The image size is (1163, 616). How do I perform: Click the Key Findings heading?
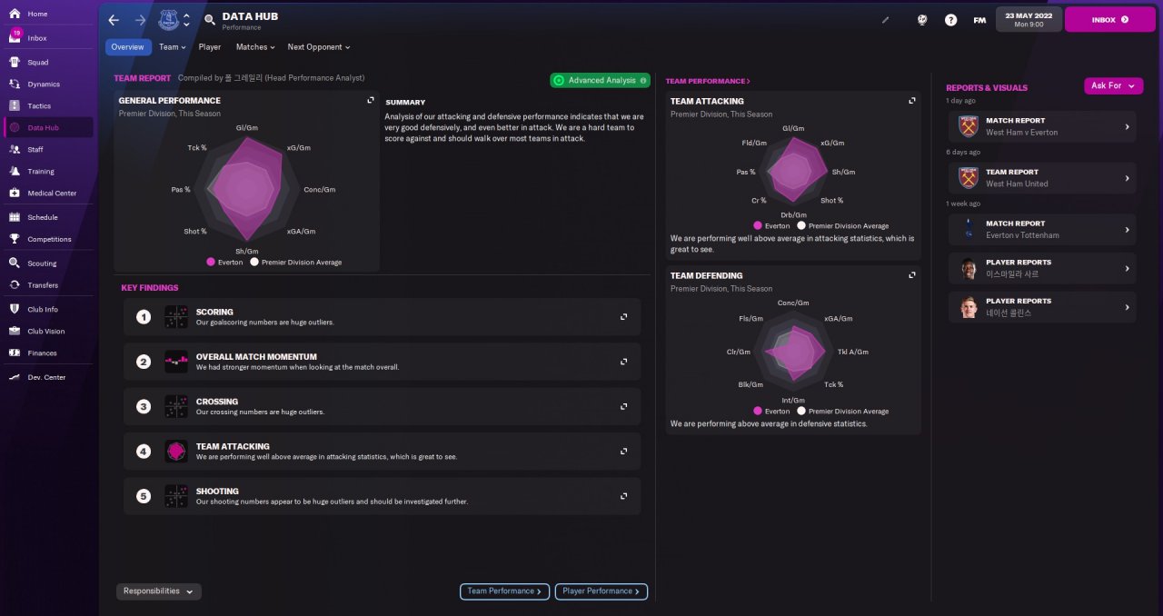point(150,288)
